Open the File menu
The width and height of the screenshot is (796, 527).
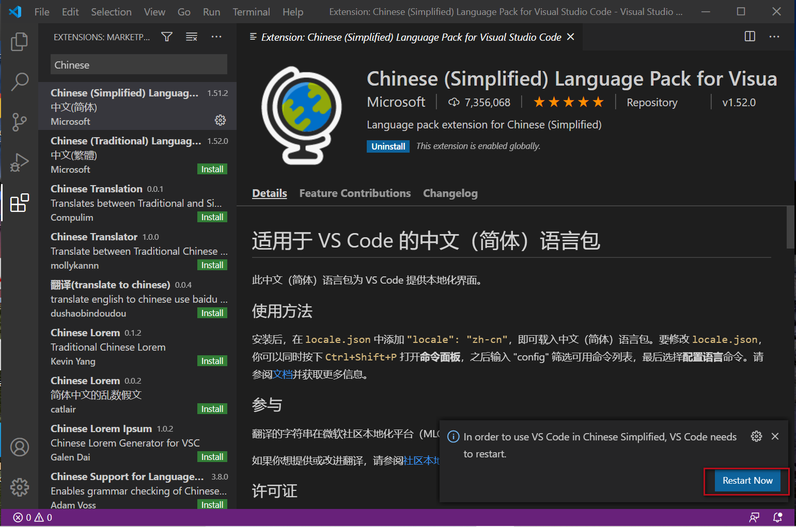[x=42, y=12]
